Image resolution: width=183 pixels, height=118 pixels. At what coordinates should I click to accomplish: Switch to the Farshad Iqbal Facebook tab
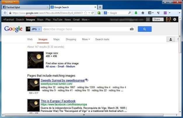tap(26, 7)
